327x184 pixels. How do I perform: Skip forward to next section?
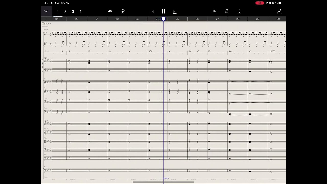pos(174,11)
